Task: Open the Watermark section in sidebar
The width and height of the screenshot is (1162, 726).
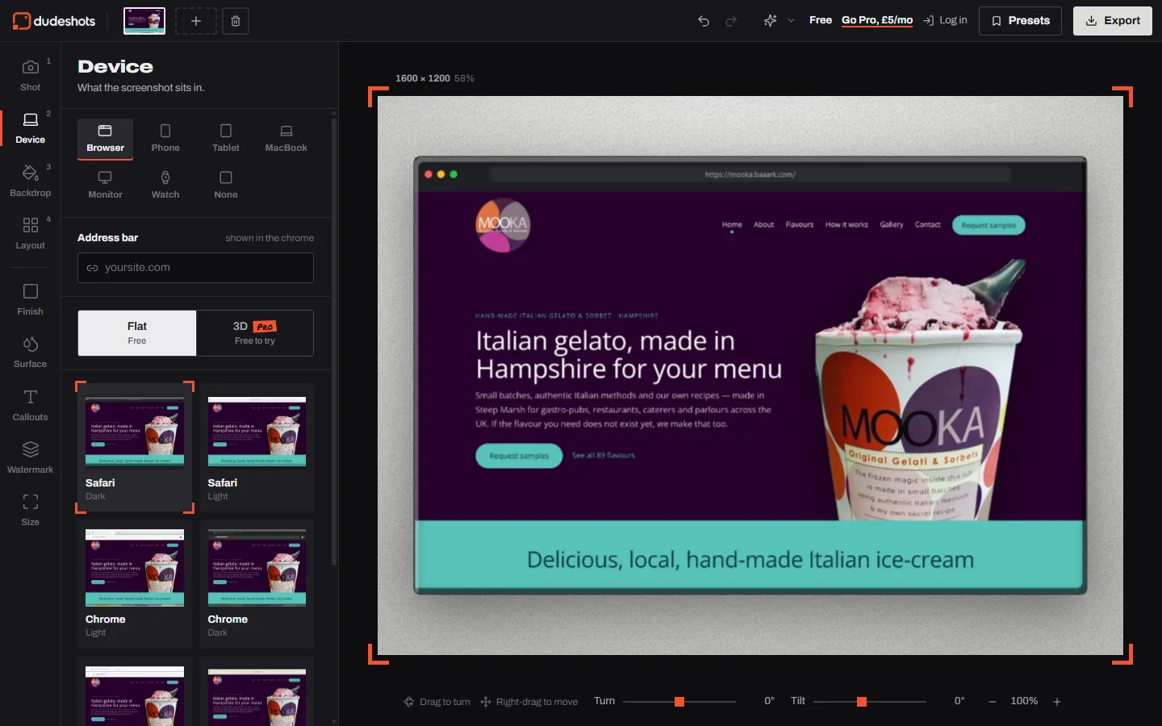Action: (x=31, y=457)
